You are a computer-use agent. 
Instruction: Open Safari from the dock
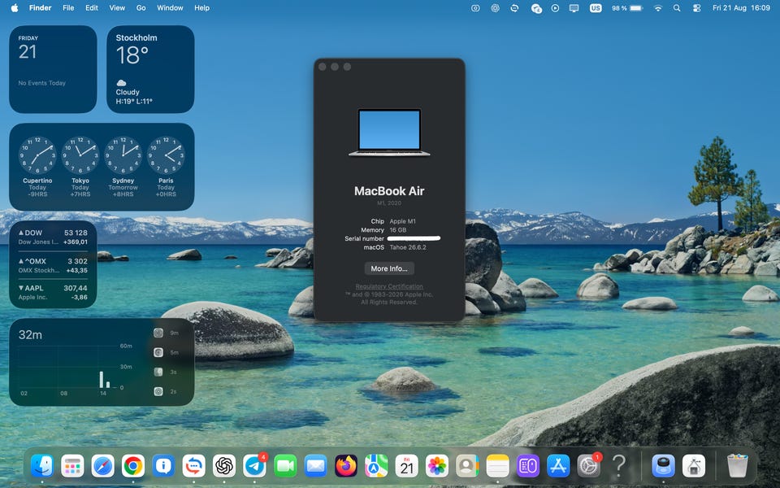103,466
